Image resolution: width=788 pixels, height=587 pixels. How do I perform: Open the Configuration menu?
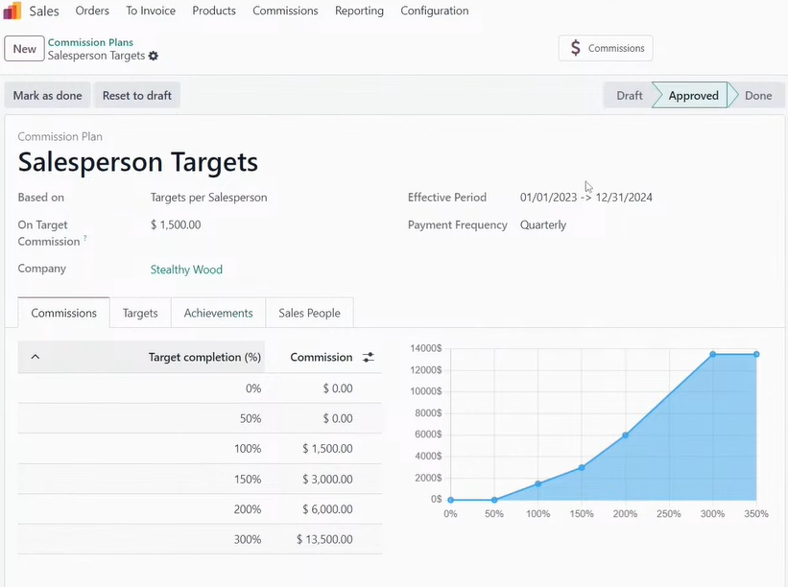[434, 12]
